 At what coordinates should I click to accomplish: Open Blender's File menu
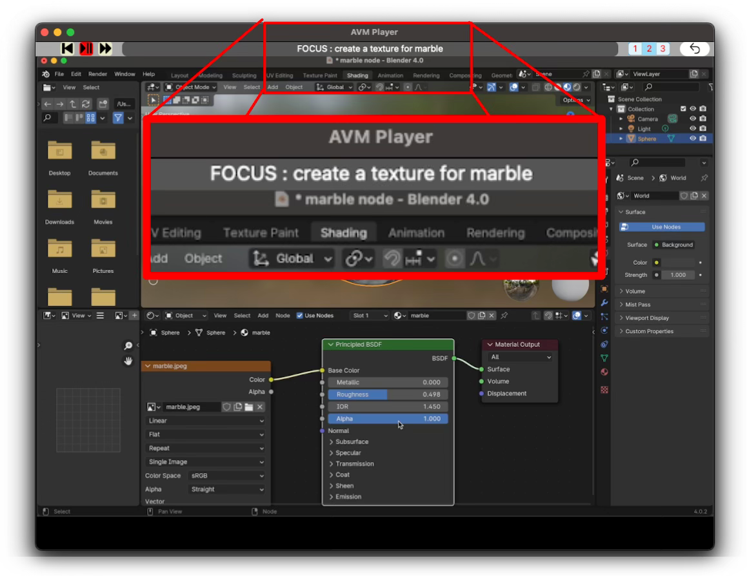59,74
